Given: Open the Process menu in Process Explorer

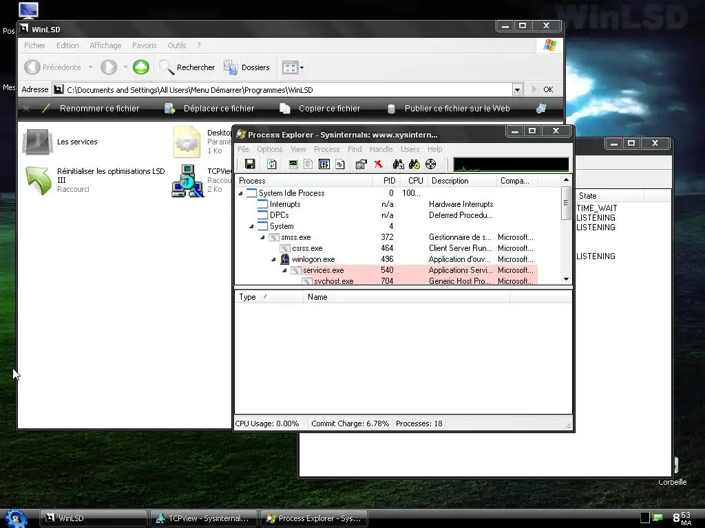Looking at the screenshot, I should (x=327, y=149).
